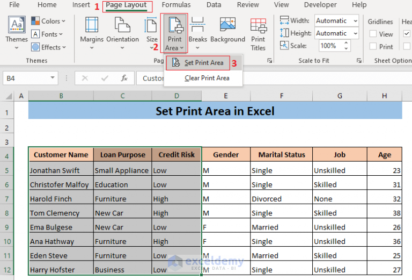
Task: Open Print Titles settings
Action: coord(258,34)
